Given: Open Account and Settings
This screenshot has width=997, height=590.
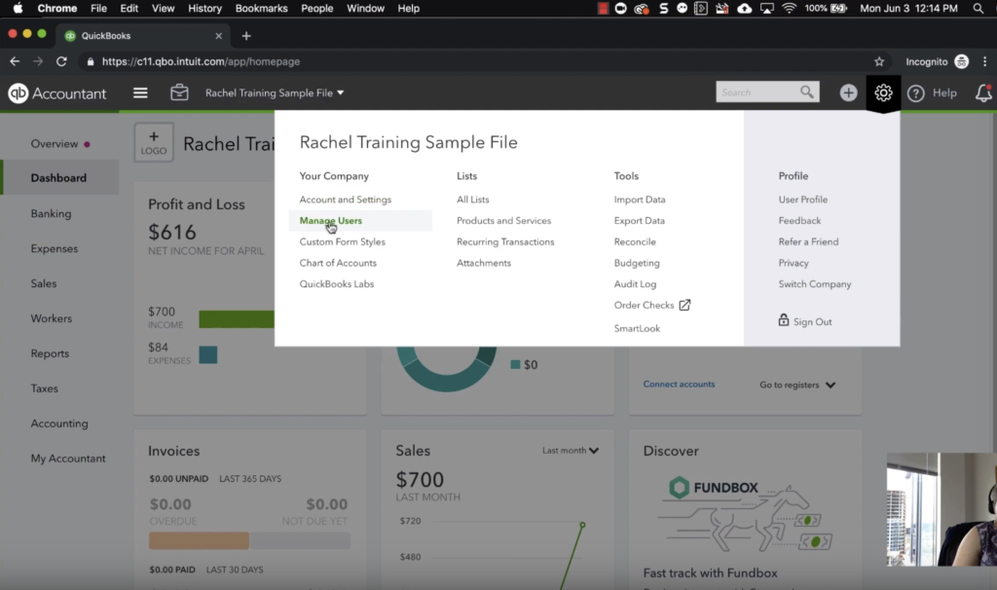Looking at the screenshot, I should (346, 200).
